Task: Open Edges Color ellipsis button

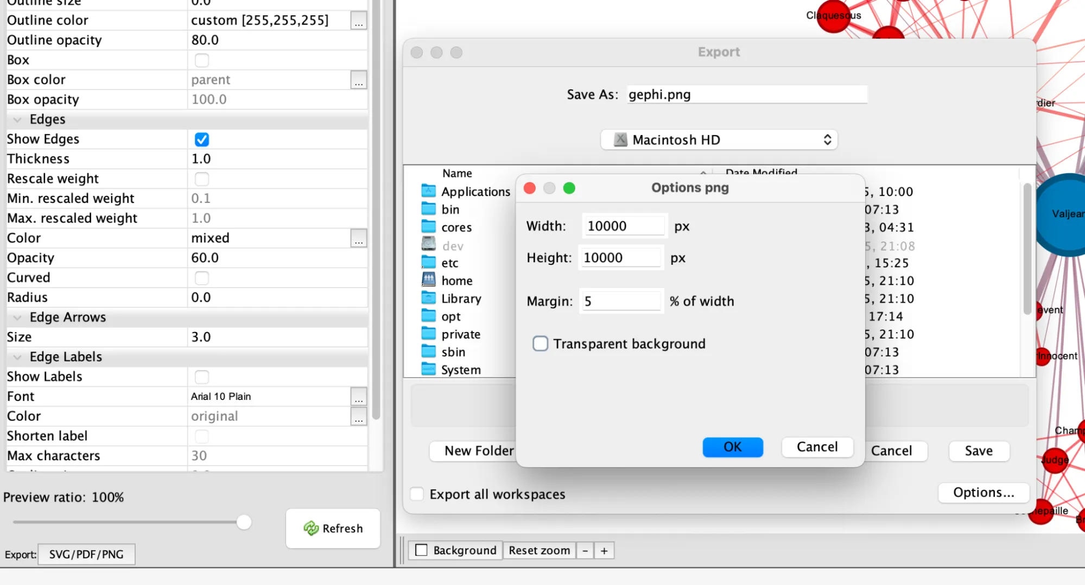Action: 358,238
